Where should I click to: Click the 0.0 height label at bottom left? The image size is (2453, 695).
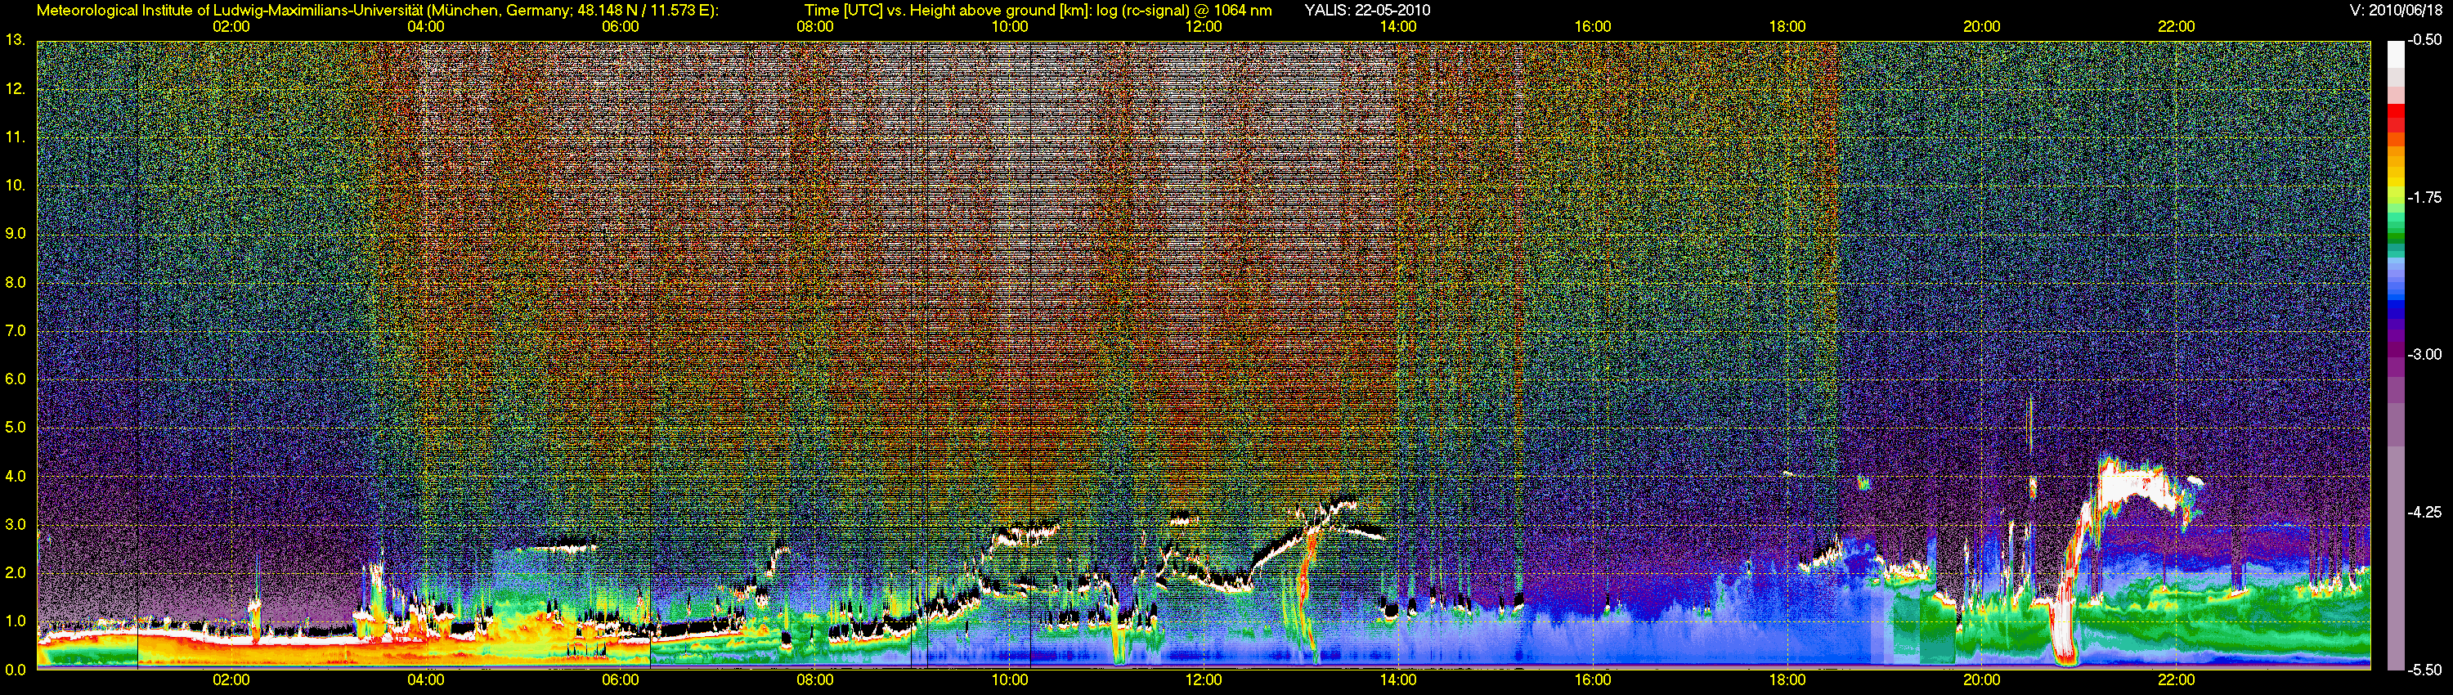tap(16, 670)
